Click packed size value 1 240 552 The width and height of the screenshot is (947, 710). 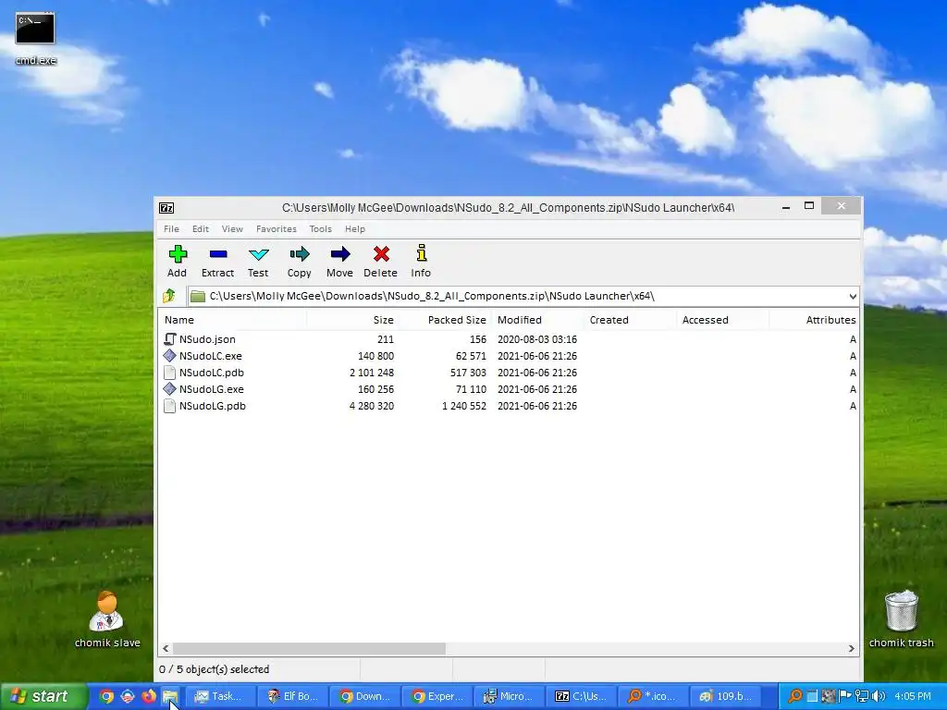pyautogui.click(x=464, y=406)
